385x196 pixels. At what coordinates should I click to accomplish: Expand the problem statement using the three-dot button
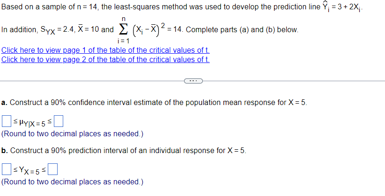193,81
